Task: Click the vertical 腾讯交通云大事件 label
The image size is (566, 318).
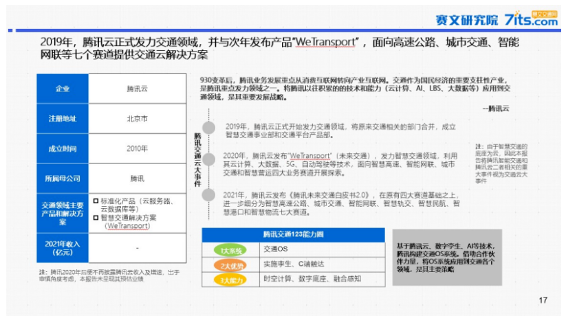Action: click(197, 159)
